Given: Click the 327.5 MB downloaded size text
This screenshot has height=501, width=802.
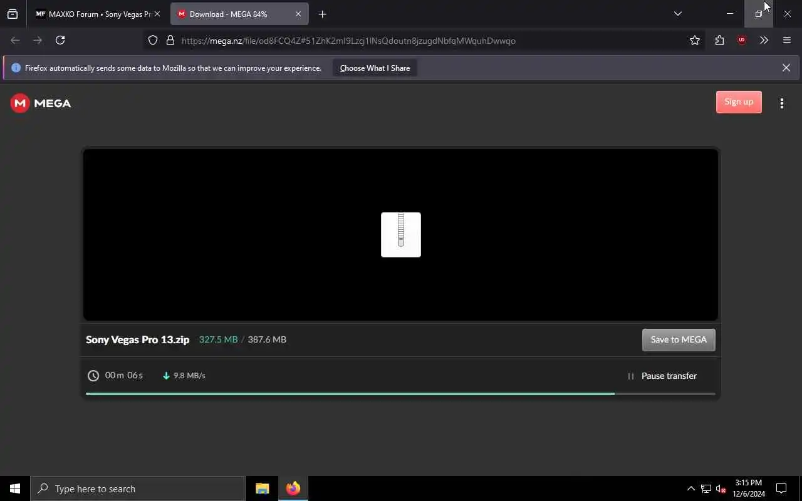Looking at the screenshot, I should pos(218,339).
